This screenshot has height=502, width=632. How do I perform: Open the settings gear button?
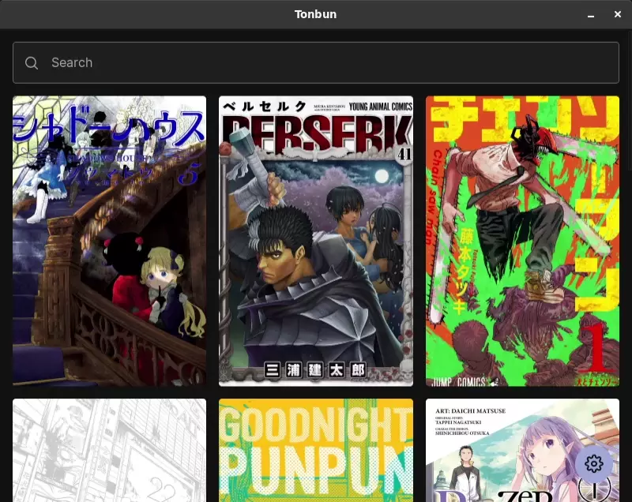(594, 464)
